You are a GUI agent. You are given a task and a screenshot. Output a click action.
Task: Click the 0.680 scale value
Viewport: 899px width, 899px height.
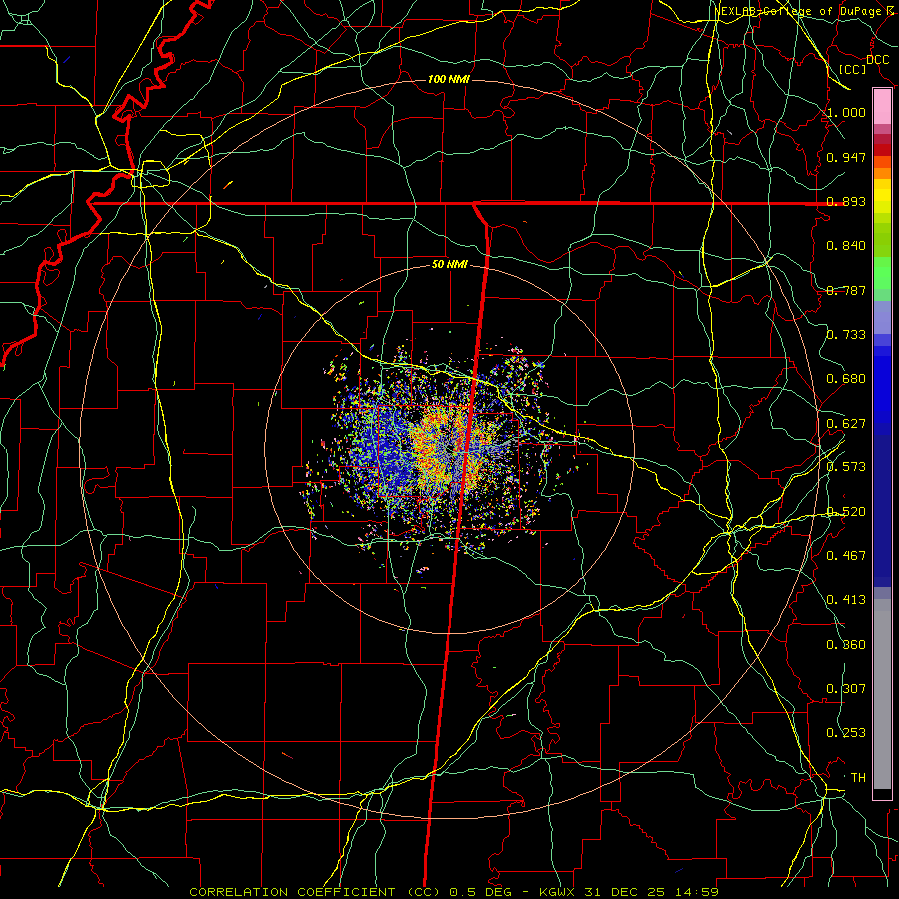[846, 379]
